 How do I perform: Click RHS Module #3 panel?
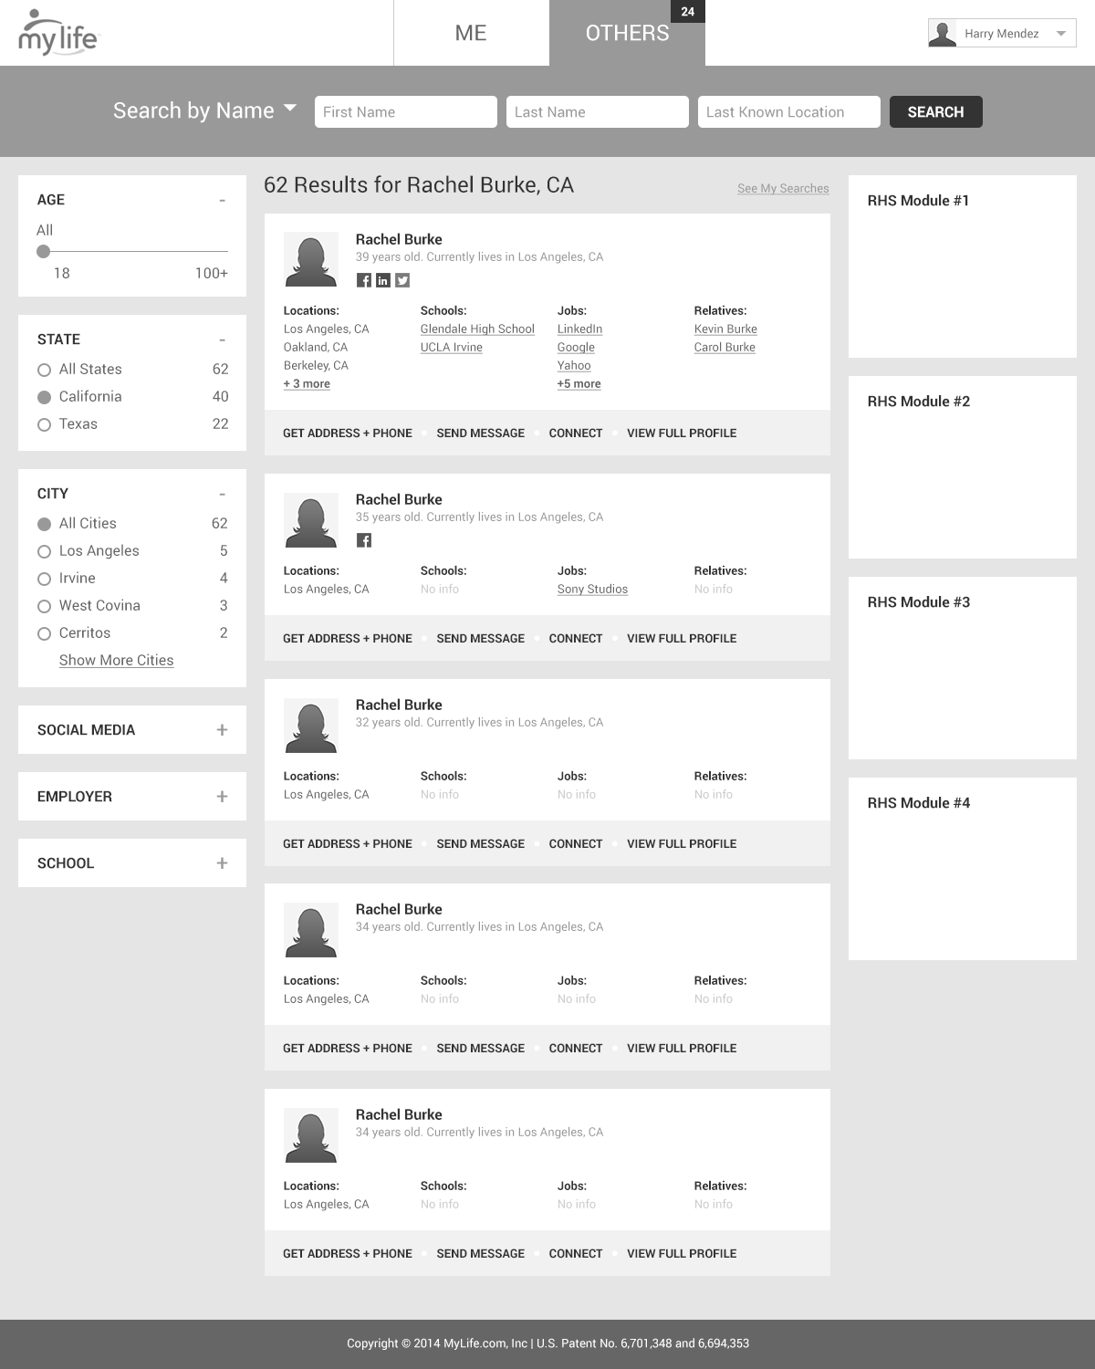(x=963, y=668)
